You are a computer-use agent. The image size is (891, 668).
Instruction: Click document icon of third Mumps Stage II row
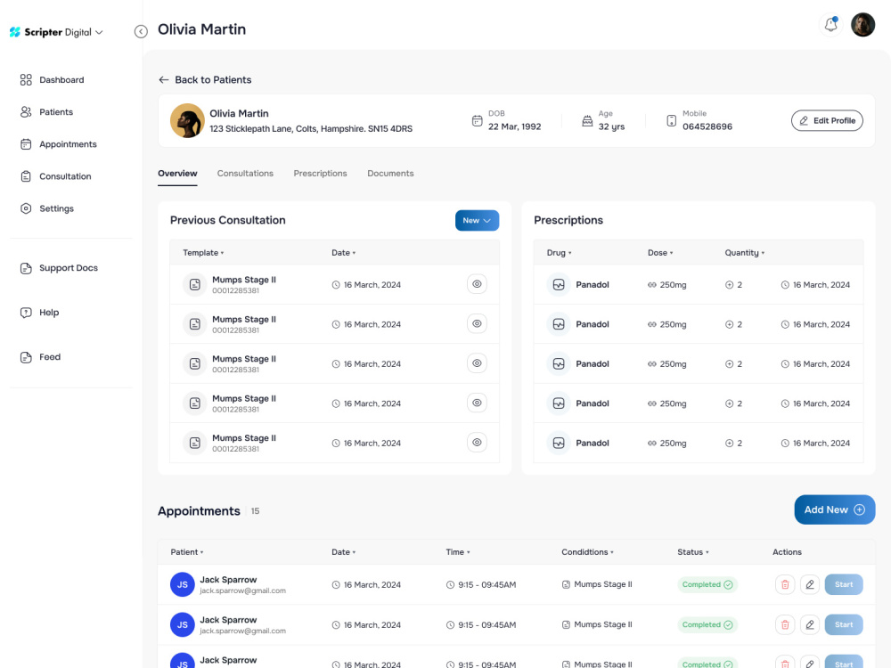(x=194, y=363)
